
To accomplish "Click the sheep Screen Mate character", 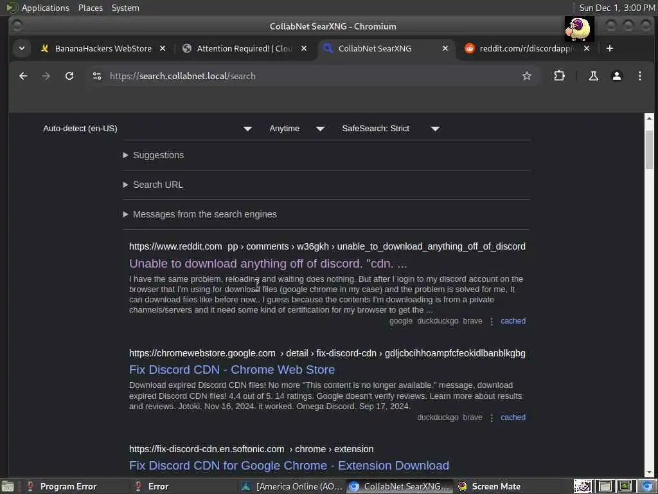I will [578, 28].
